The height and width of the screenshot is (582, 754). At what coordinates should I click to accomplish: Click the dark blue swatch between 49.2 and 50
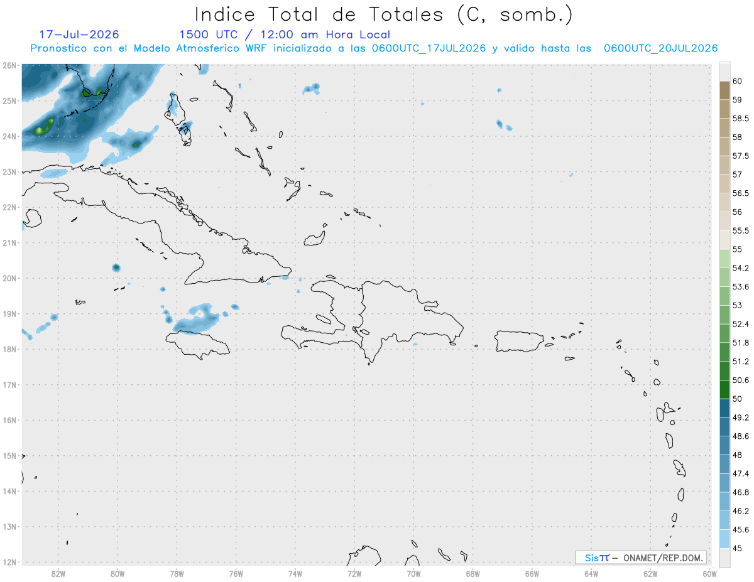(x=724, y=408)
